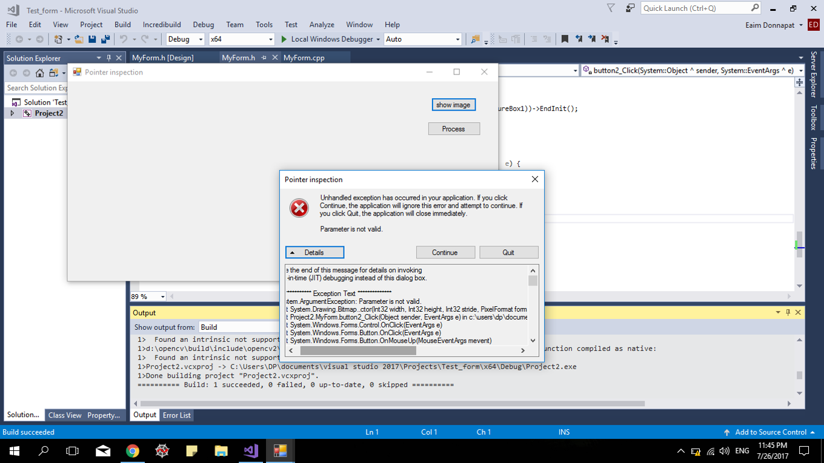The image size is (824, 463).
Task: Collapse the Details section in error dialog
Action: tap(314, 252)
